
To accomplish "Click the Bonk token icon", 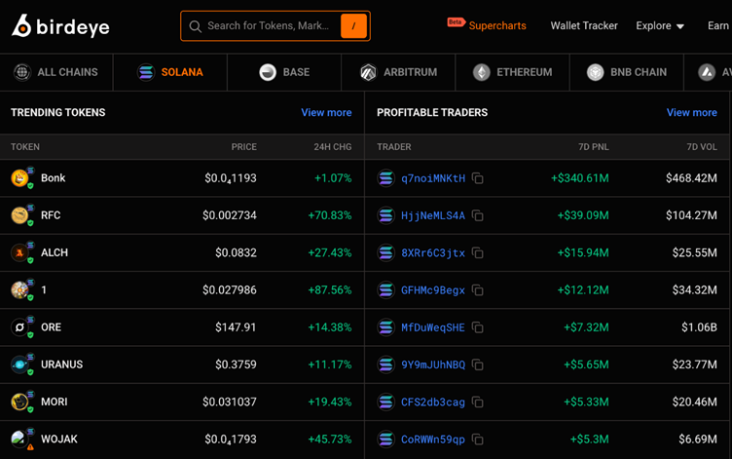I will (x=19, y=178).
